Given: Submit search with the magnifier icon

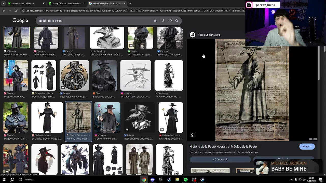Looking at the screenshot, I should [x=177, y=21].
